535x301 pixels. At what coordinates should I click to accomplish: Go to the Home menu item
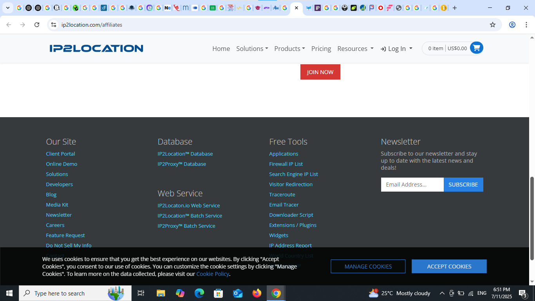pyautogui.click(x=221, y=49)
